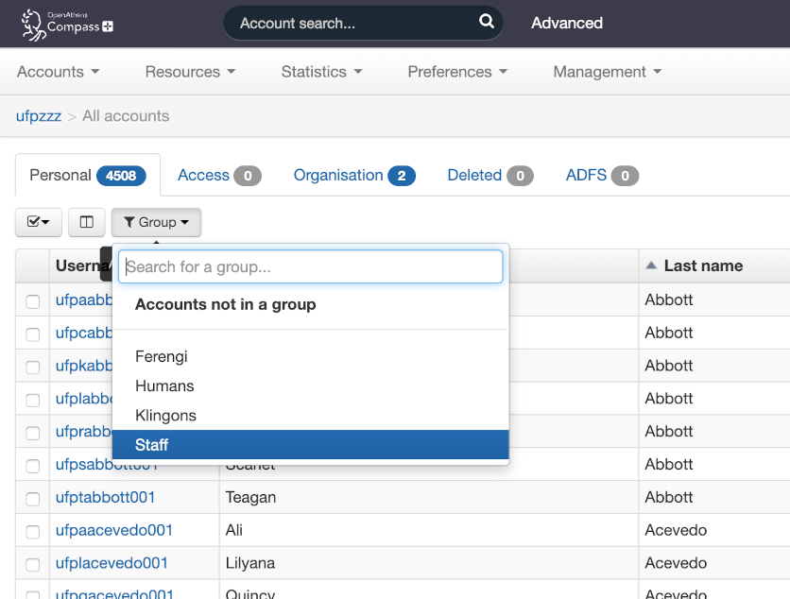Select the Klingons group filter

[165, 415]
